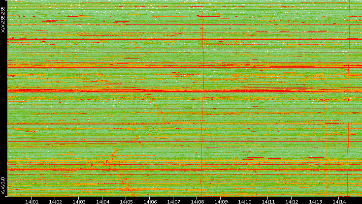The image size is (362, 204).
Task: Select the 14:10 time axis label
Action: click(x=244, y=202)
